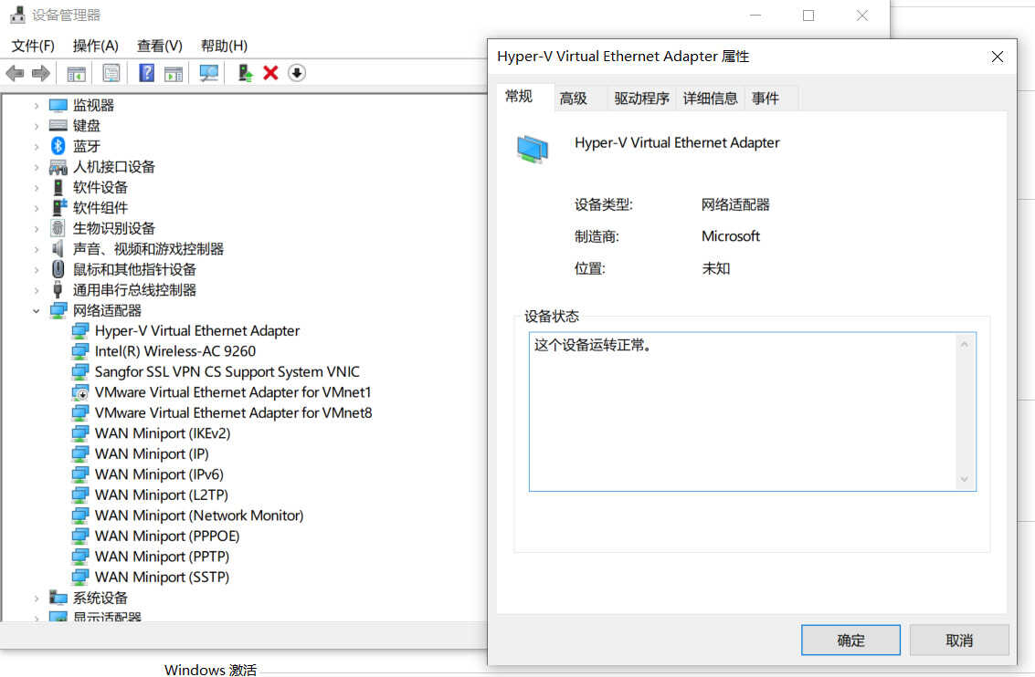Click the VMnet1 adapter disabled icon
This screenshot has width=1035, height=677.
point(79,393)
